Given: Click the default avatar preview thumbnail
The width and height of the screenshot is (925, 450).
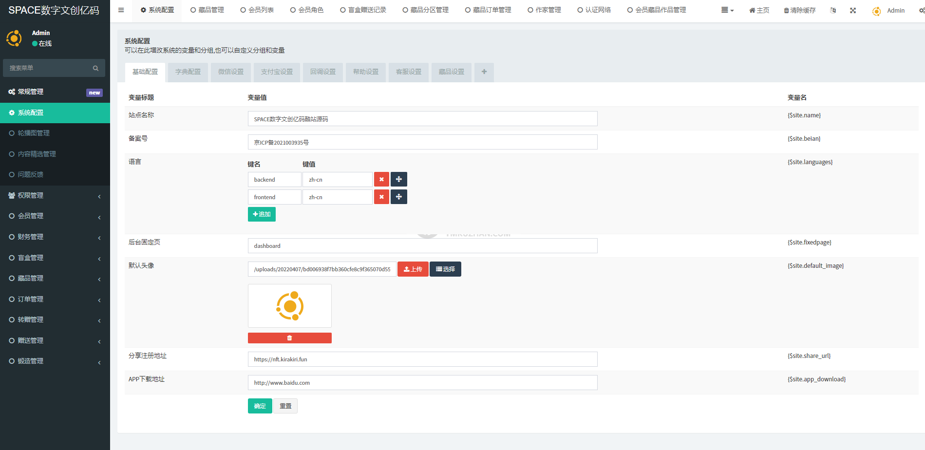Looking at the screenshot, I should click(x=290, y=306).
